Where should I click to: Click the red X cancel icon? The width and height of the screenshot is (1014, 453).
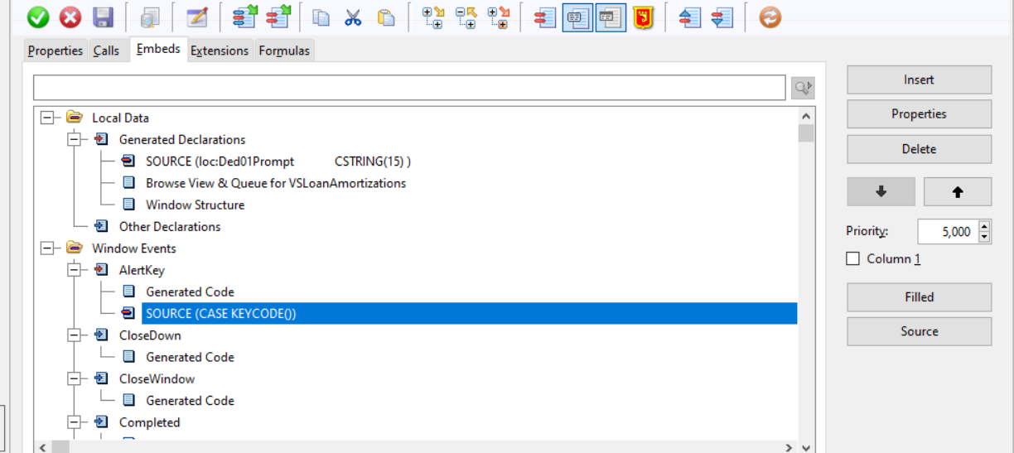[70, 17]
